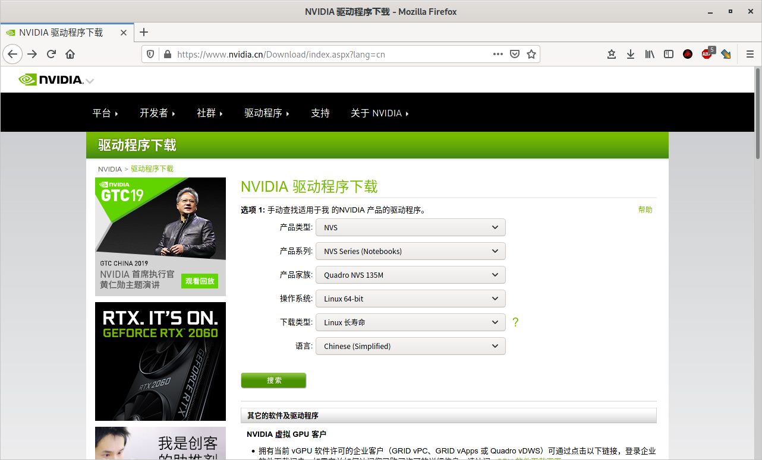Open page actions three-dot menu
The image size is (762, 460).
pyautogui.click(x=498, y=54)
